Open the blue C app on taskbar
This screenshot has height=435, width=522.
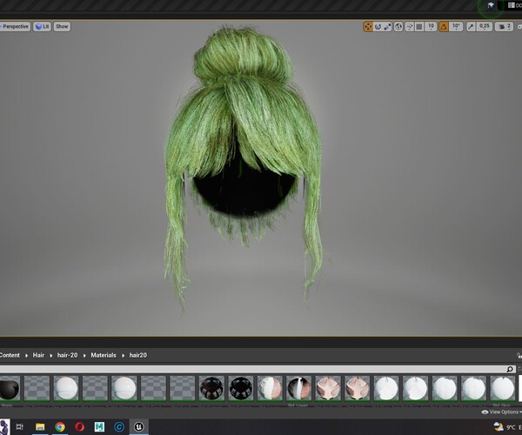coord(119,426)
